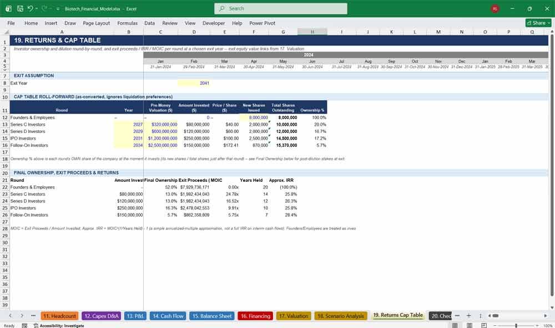Click the Founders new shares cell 8,000,000
The width and height of the screenshot is (555, 328).
pyautogui.click(x=254, y=117)
